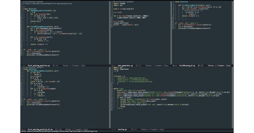The width and height of the screenshot is (254, 133).
Task: Click the sorted(set(arr)) list comprehension line
Action: [x=201, y=7]
